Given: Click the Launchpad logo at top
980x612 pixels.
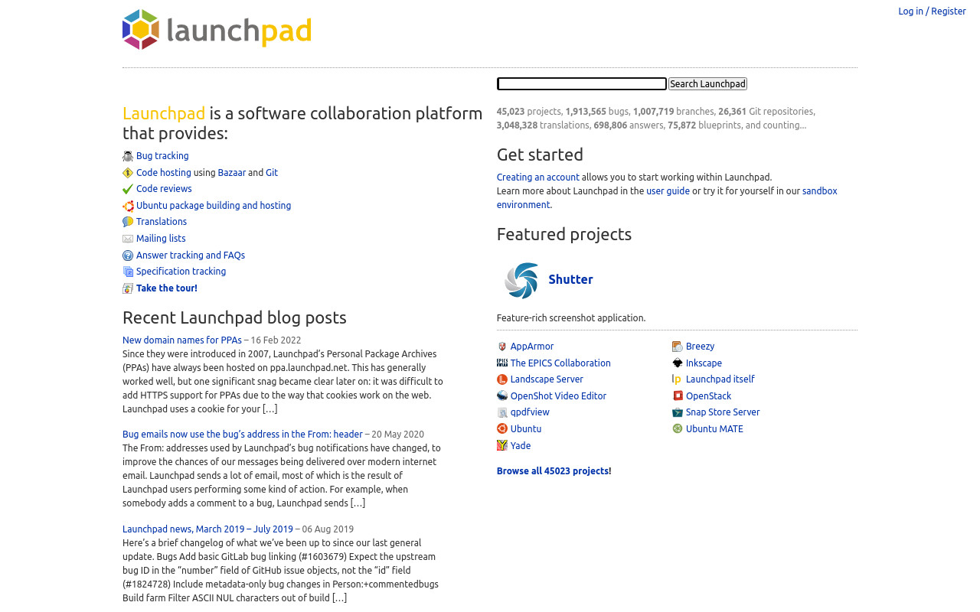Looking at the screenshot, I should point(217,30).
